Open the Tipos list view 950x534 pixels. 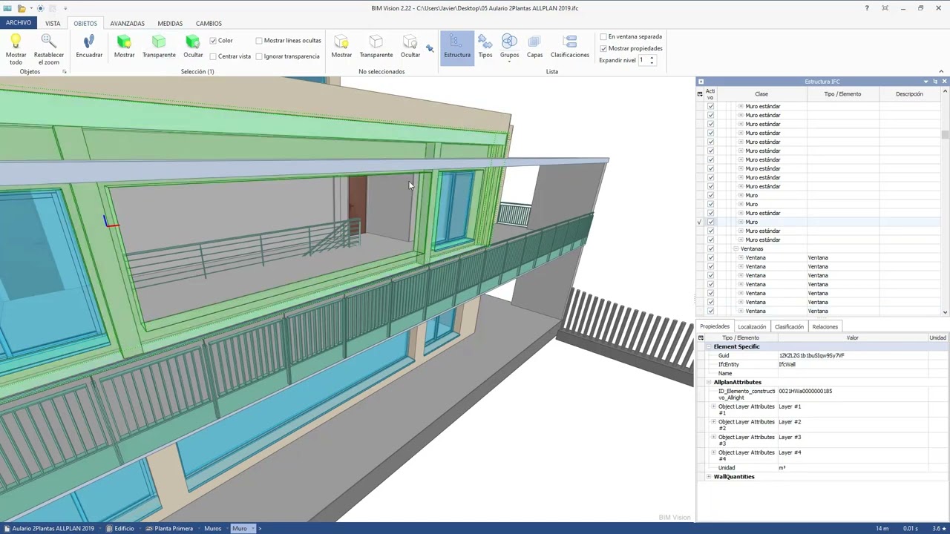485,47
